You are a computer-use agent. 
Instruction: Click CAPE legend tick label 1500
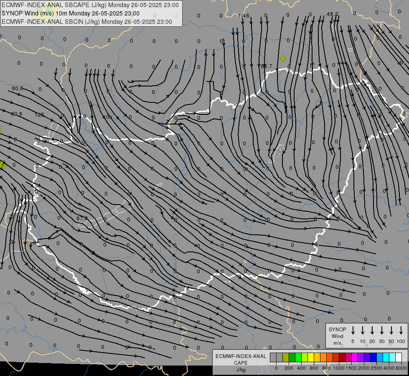click(x=351, y=368)
